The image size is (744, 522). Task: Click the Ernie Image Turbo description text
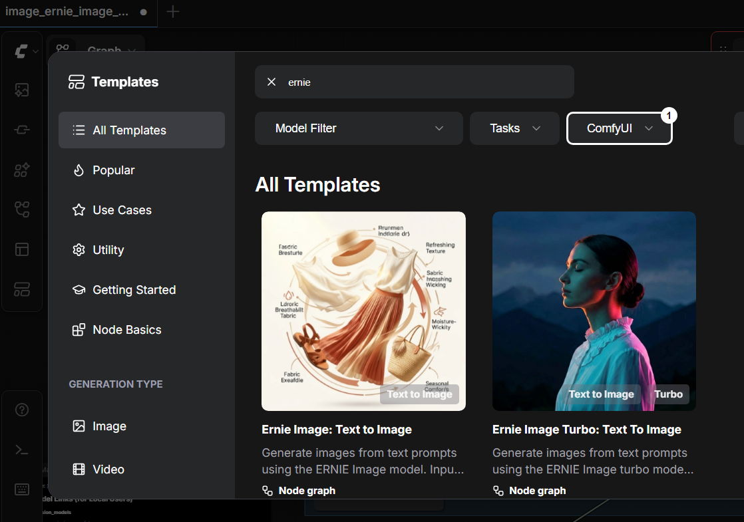[x=593, y=461]
